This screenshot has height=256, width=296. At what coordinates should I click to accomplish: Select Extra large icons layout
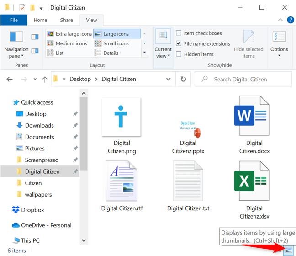coord(69,34)
